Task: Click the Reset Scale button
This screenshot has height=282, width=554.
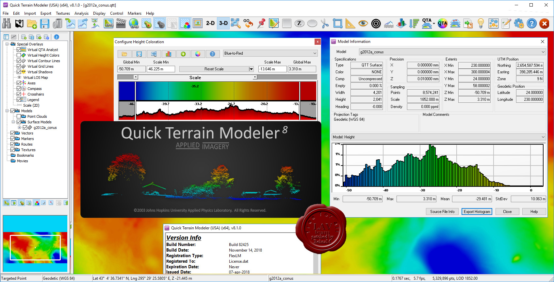Action: [214, 69]
